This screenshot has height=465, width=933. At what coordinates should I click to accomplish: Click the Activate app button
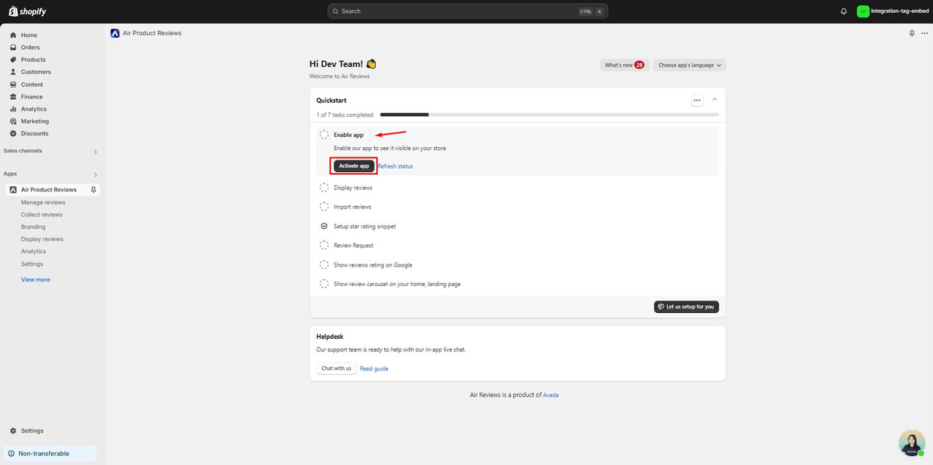click(x=354, y=166)
